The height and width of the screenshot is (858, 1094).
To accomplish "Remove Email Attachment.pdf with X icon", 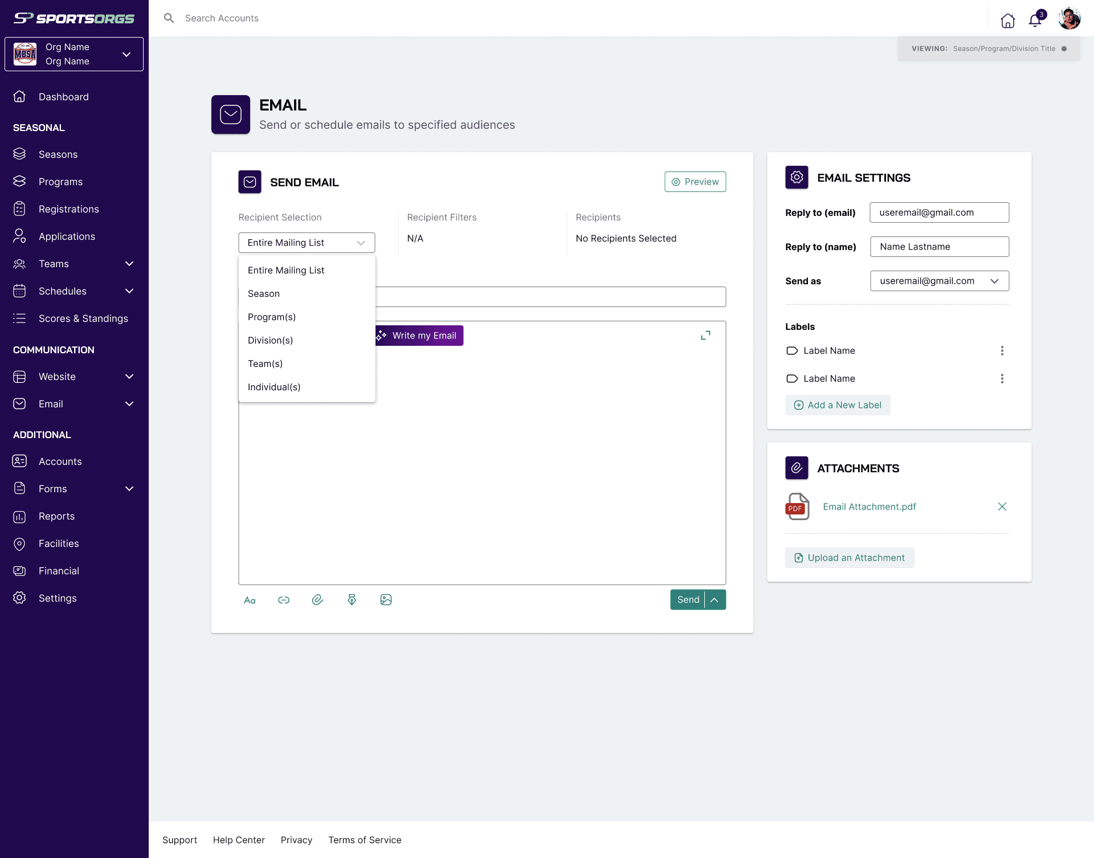I will [1002, 506].
